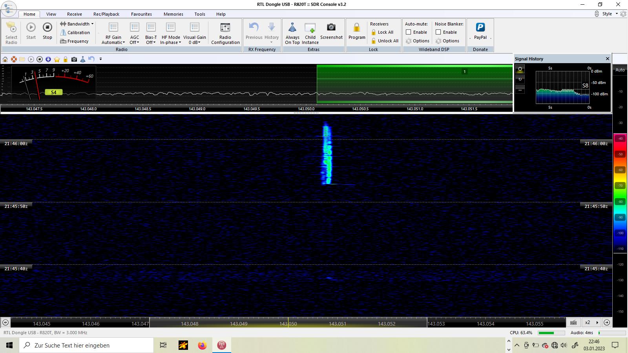Click the fast-forward button right of zoom

coord(607,322)
